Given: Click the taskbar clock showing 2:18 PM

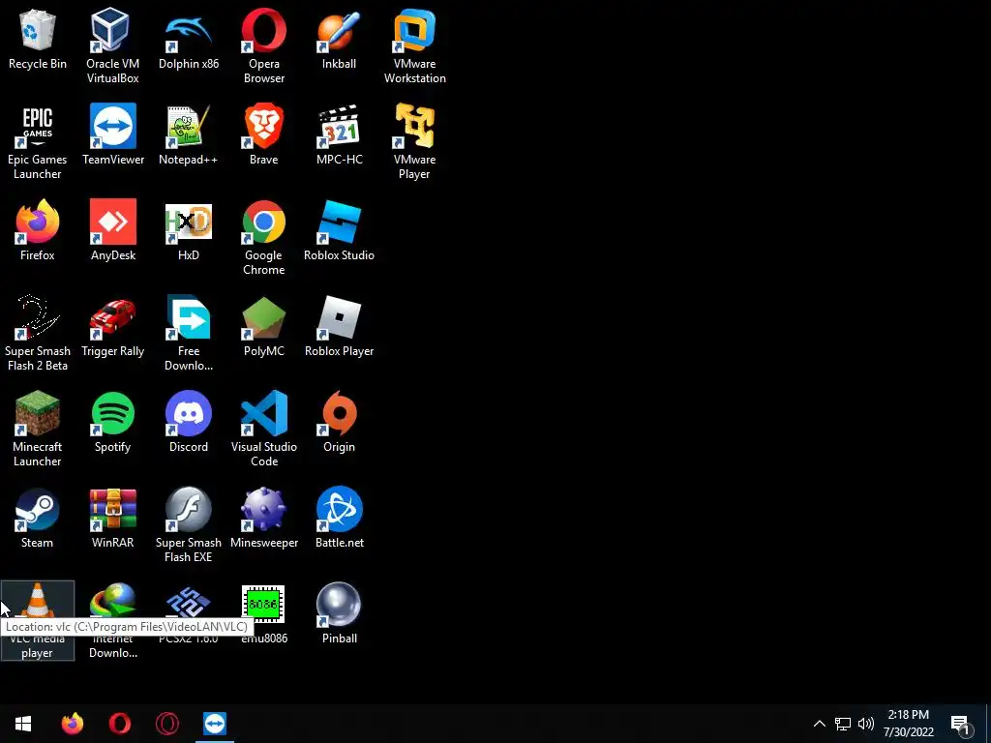Looking at the screenshot, I should coord(909,724).
